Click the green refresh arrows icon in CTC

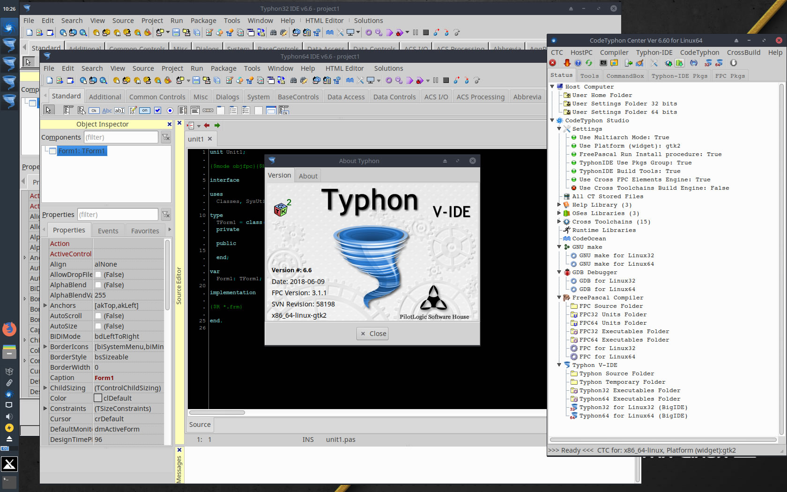589,63
